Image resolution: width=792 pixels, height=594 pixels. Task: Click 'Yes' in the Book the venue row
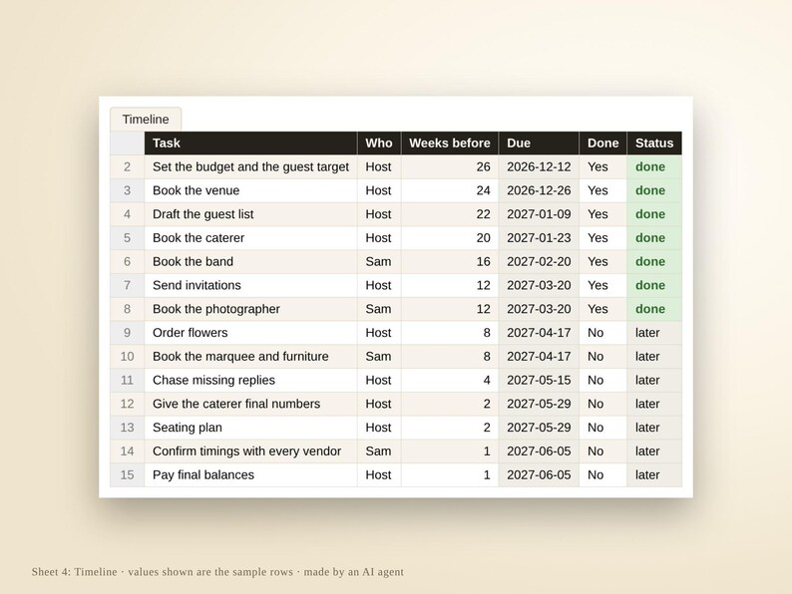(602, 190)
